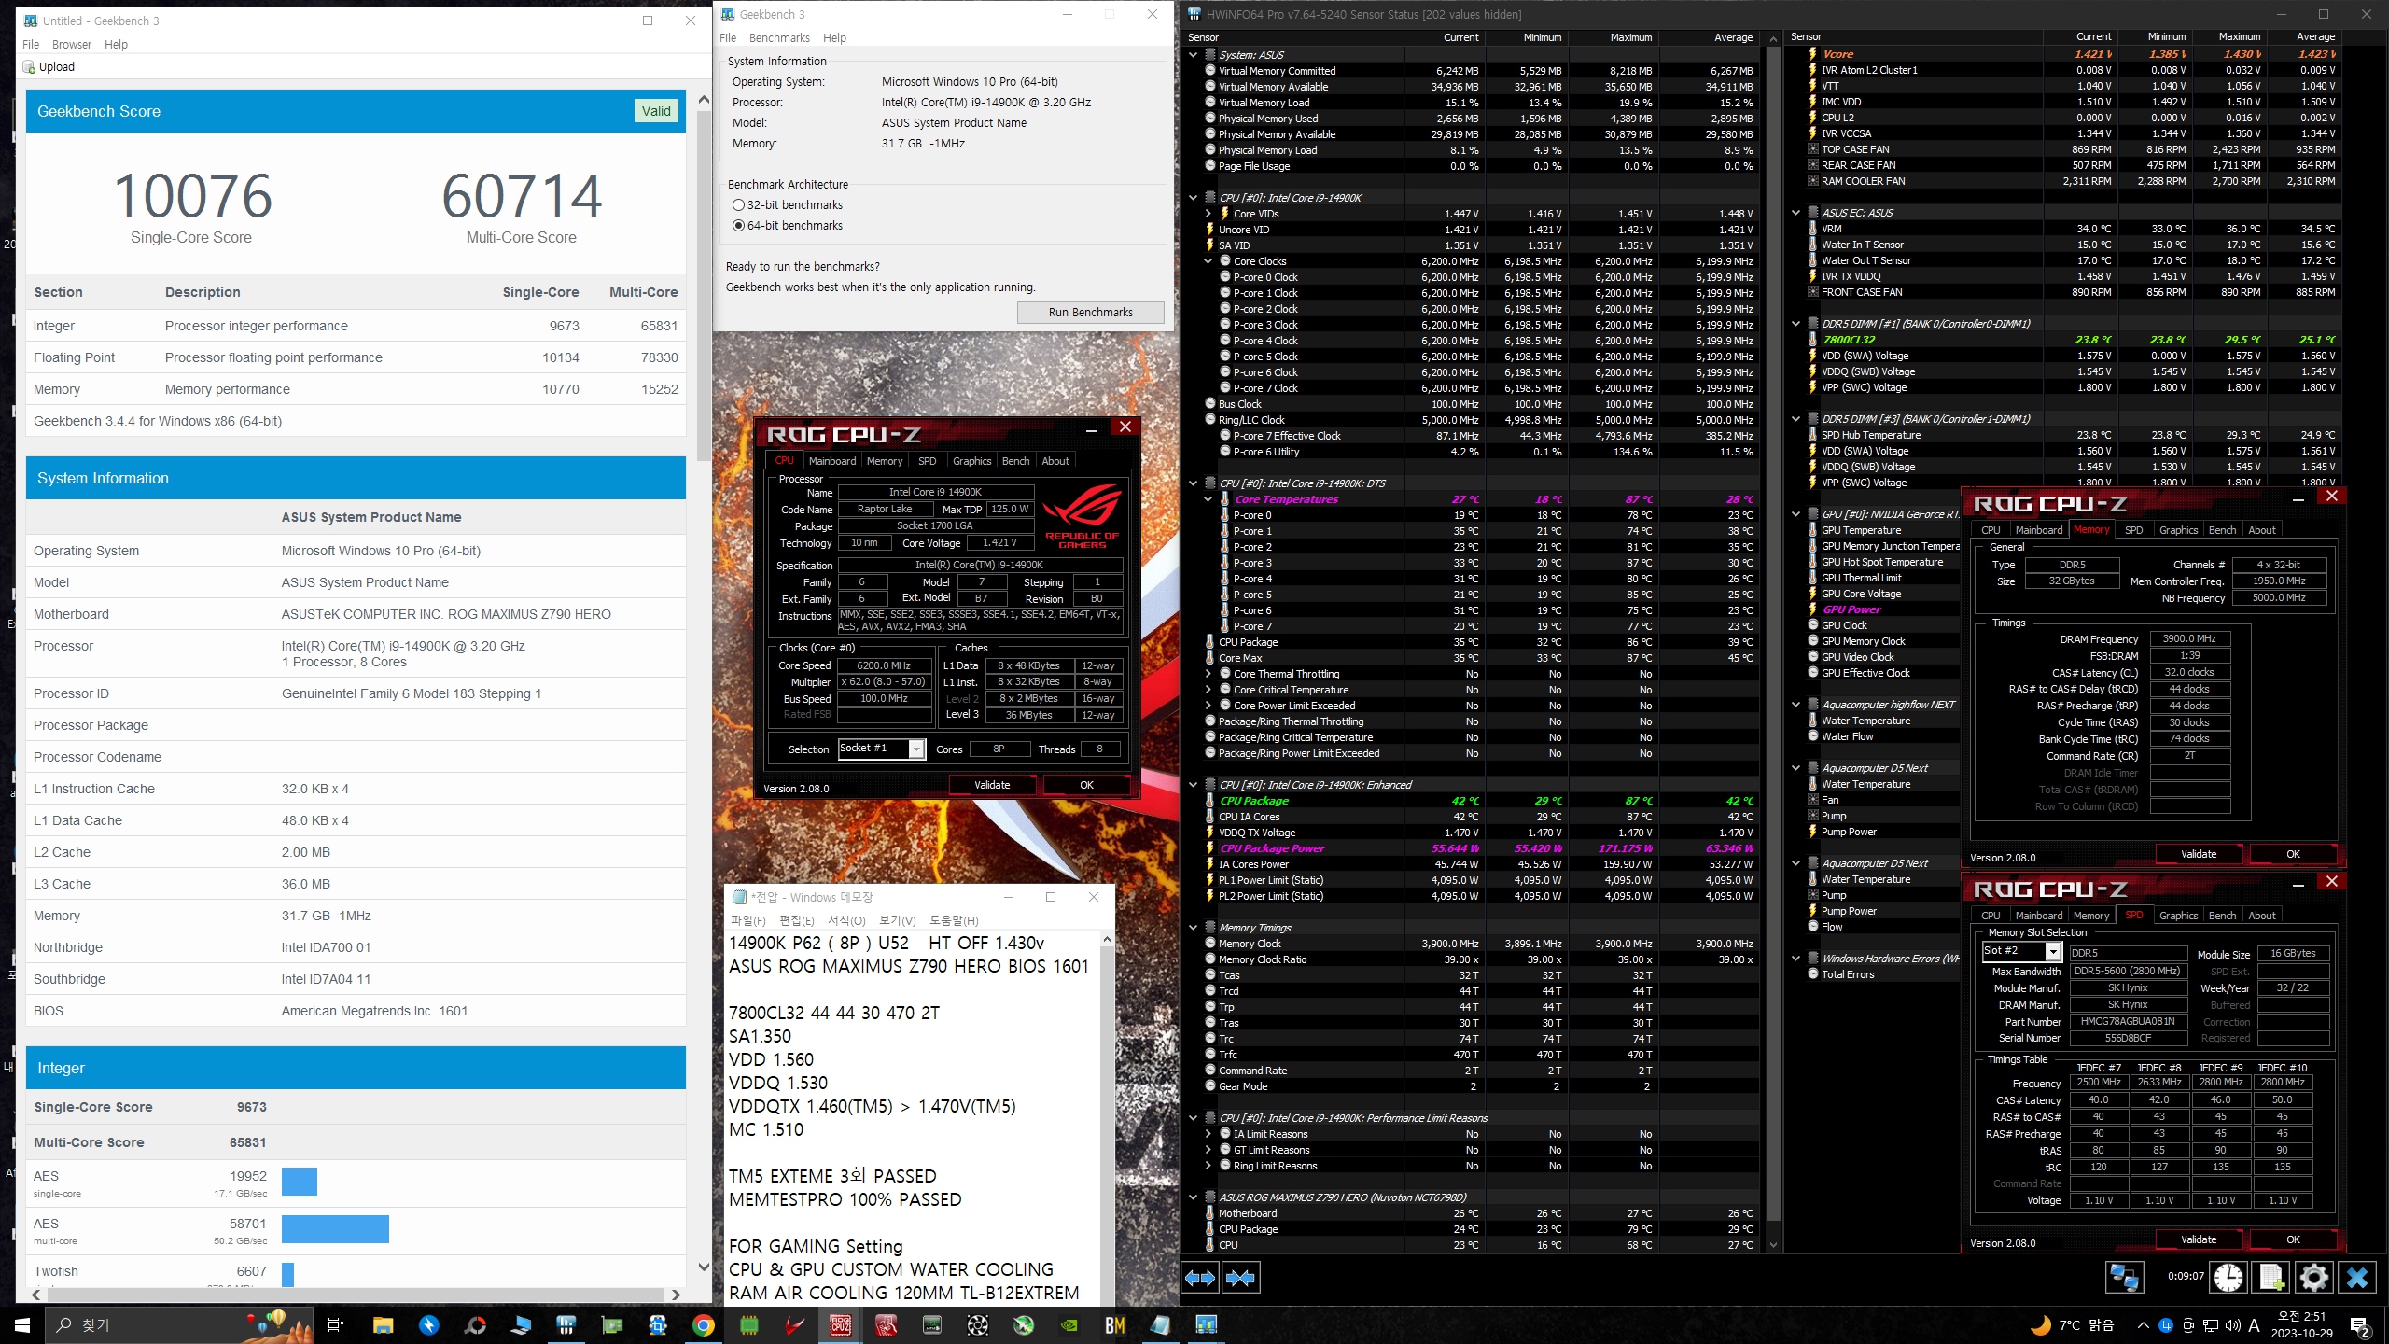Open File Explorer from taskbar
Image resolution: width=2389 pixels, height=1344 pixels.
point(383,1325)
